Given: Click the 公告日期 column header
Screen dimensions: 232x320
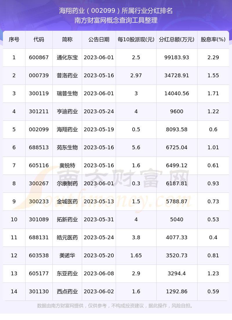Looking at the screenshot, I should 99,39.
